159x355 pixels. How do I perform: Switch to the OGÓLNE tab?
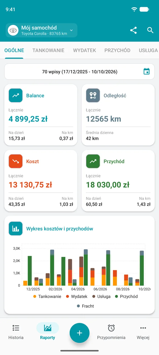[14, 50]
